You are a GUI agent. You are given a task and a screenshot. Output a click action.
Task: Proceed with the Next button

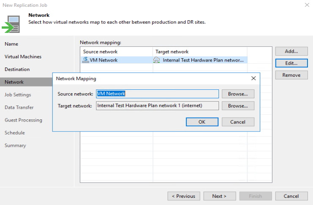pyautogui.click(x=220, y=196)
